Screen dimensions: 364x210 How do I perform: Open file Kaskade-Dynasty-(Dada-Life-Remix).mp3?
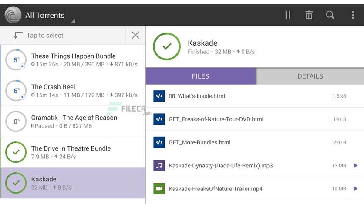255,165
